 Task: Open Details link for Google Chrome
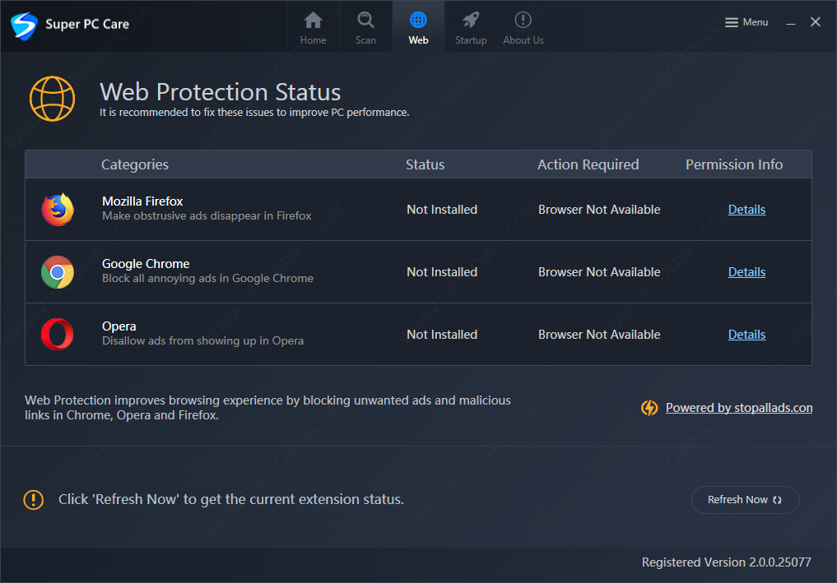746,272
